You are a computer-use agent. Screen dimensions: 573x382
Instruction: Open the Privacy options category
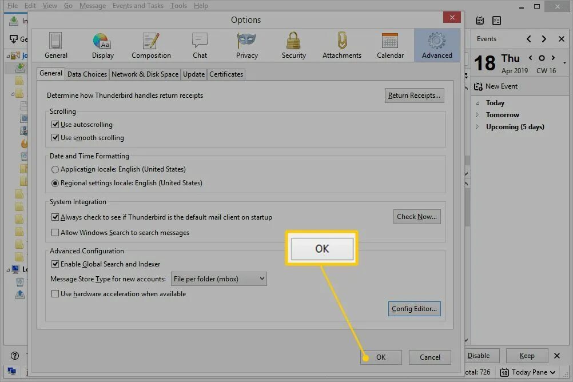[x=246, y=46]
